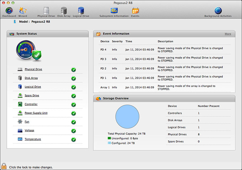Open the Logical Drive link in System Status
Image resolution: width=242 pixels, height=170 pixels.
pos(33,87)
